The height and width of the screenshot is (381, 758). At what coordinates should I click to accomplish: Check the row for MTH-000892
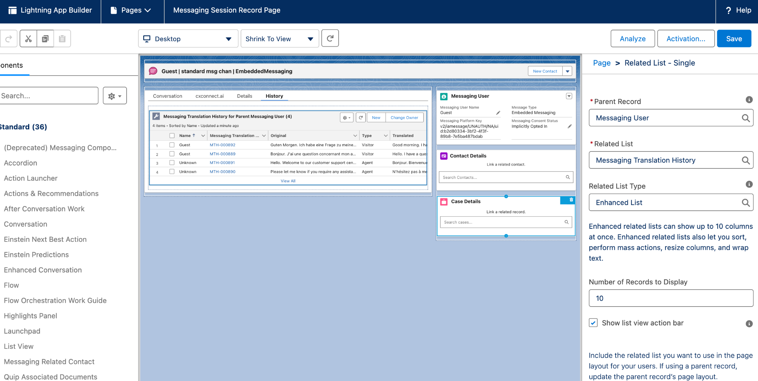[172, 145]
